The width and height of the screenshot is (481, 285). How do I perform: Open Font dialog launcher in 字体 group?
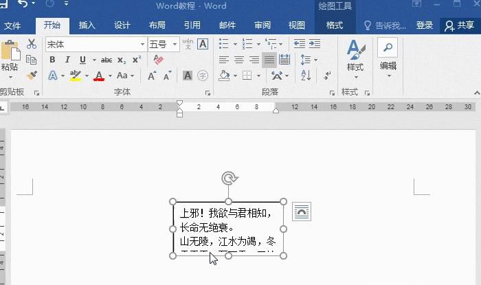pos(208,93)
